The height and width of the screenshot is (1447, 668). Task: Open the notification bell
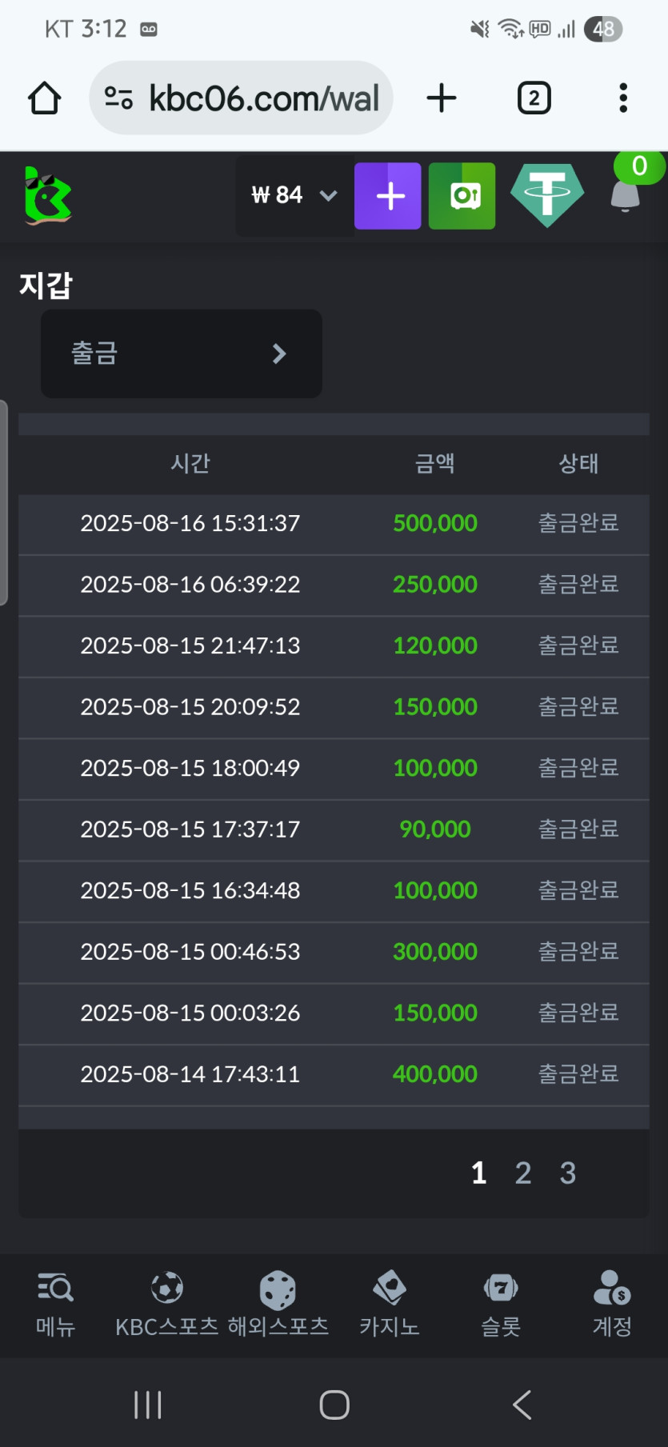pos(625,196)
